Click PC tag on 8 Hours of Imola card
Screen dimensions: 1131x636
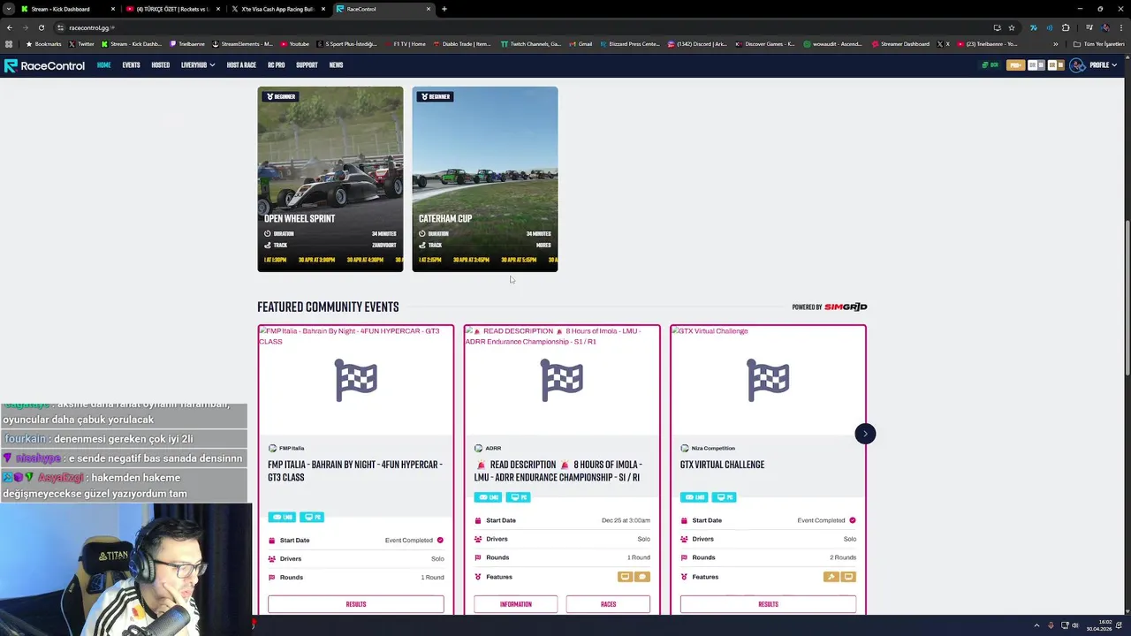(x=519, y=497)
